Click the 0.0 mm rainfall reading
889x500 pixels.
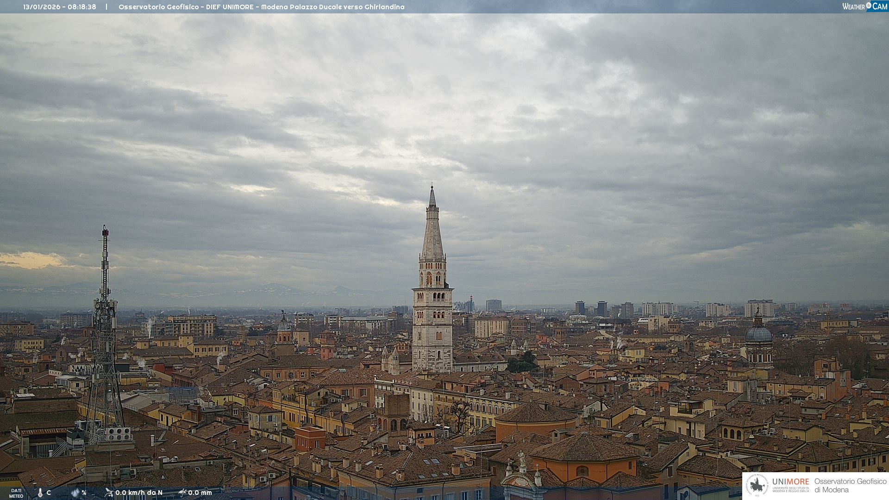point(200,493)
